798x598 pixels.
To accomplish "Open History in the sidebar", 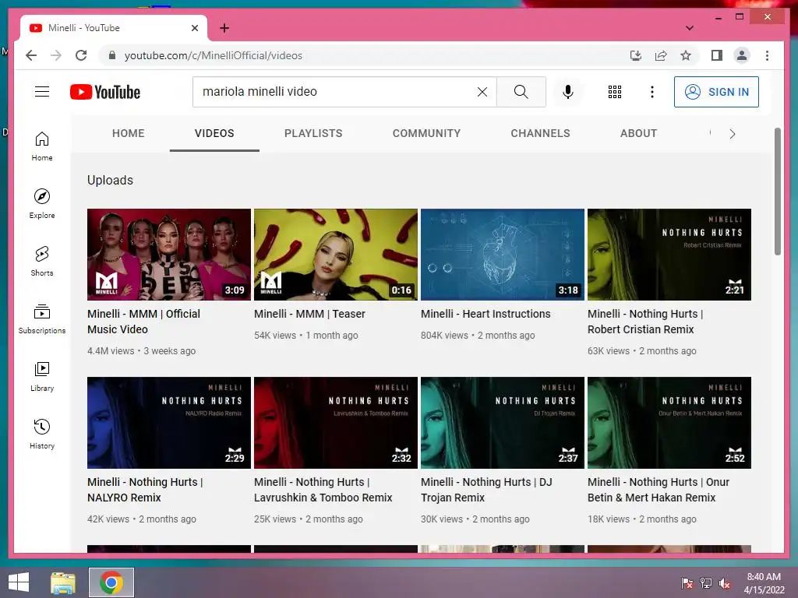I will tap(42, 434).
